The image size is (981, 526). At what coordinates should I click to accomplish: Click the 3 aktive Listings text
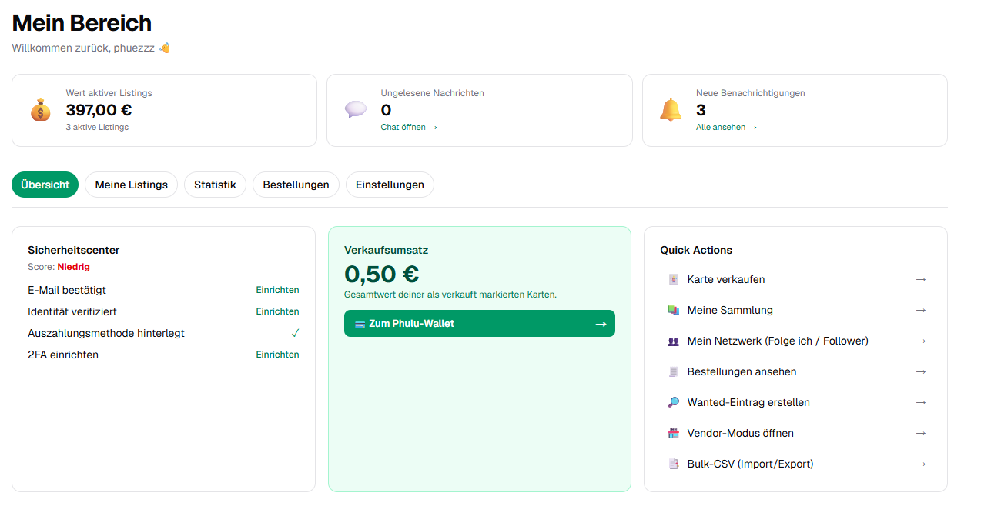(x=97, y=127)
